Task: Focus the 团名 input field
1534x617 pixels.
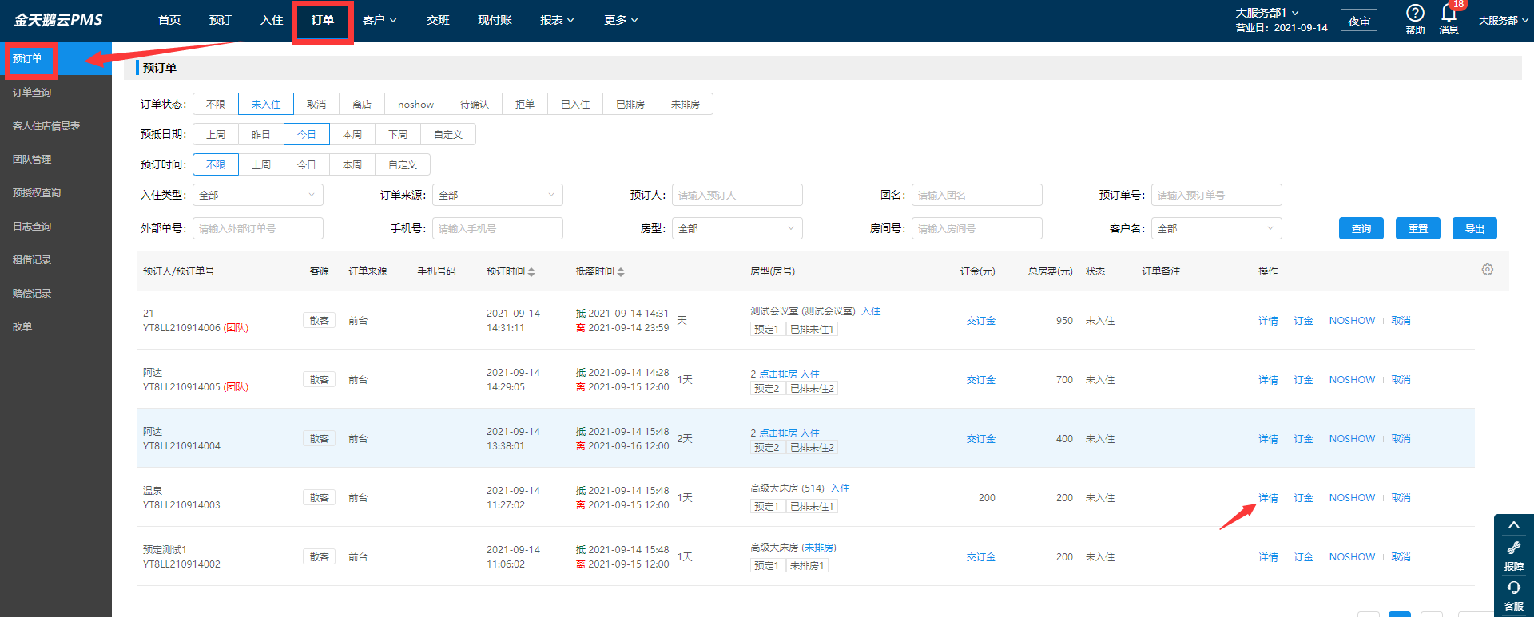Action: click(x=977, y=195)
